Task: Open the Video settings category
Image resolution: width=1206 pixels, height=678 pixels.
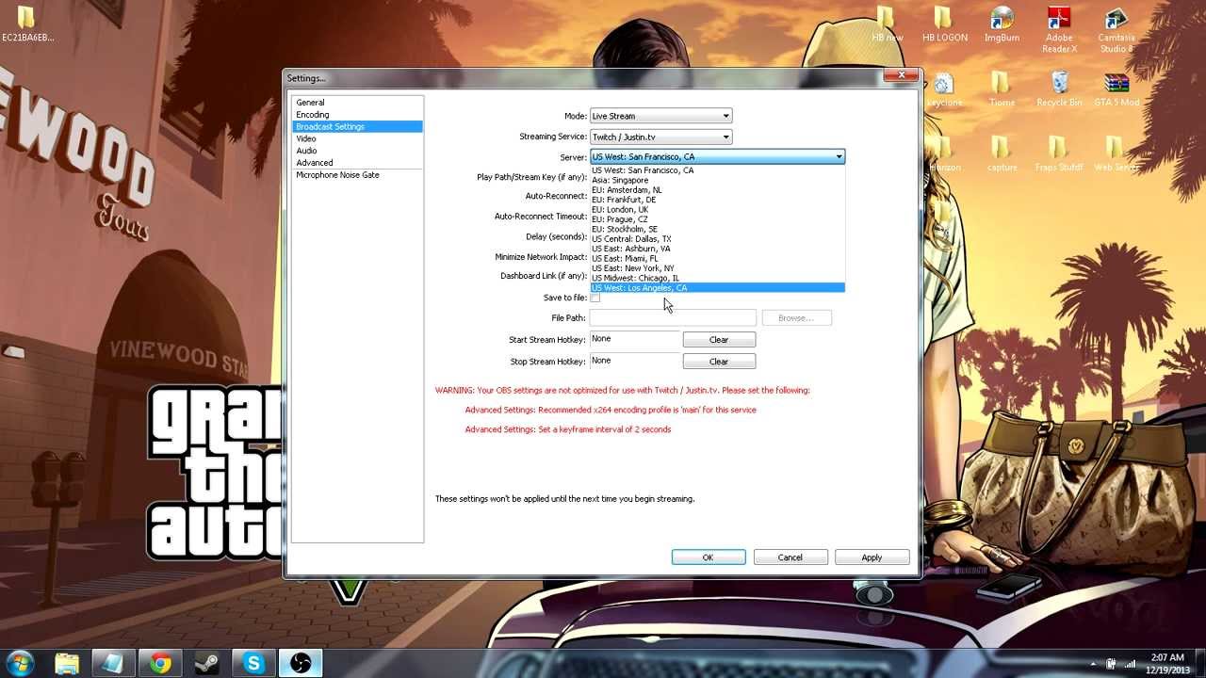Action: [357, 138]
